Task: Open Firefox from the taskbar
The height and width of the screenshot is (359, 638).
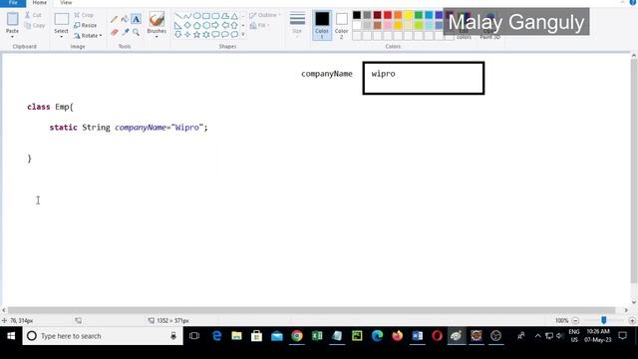Action: tap(397, 336)
